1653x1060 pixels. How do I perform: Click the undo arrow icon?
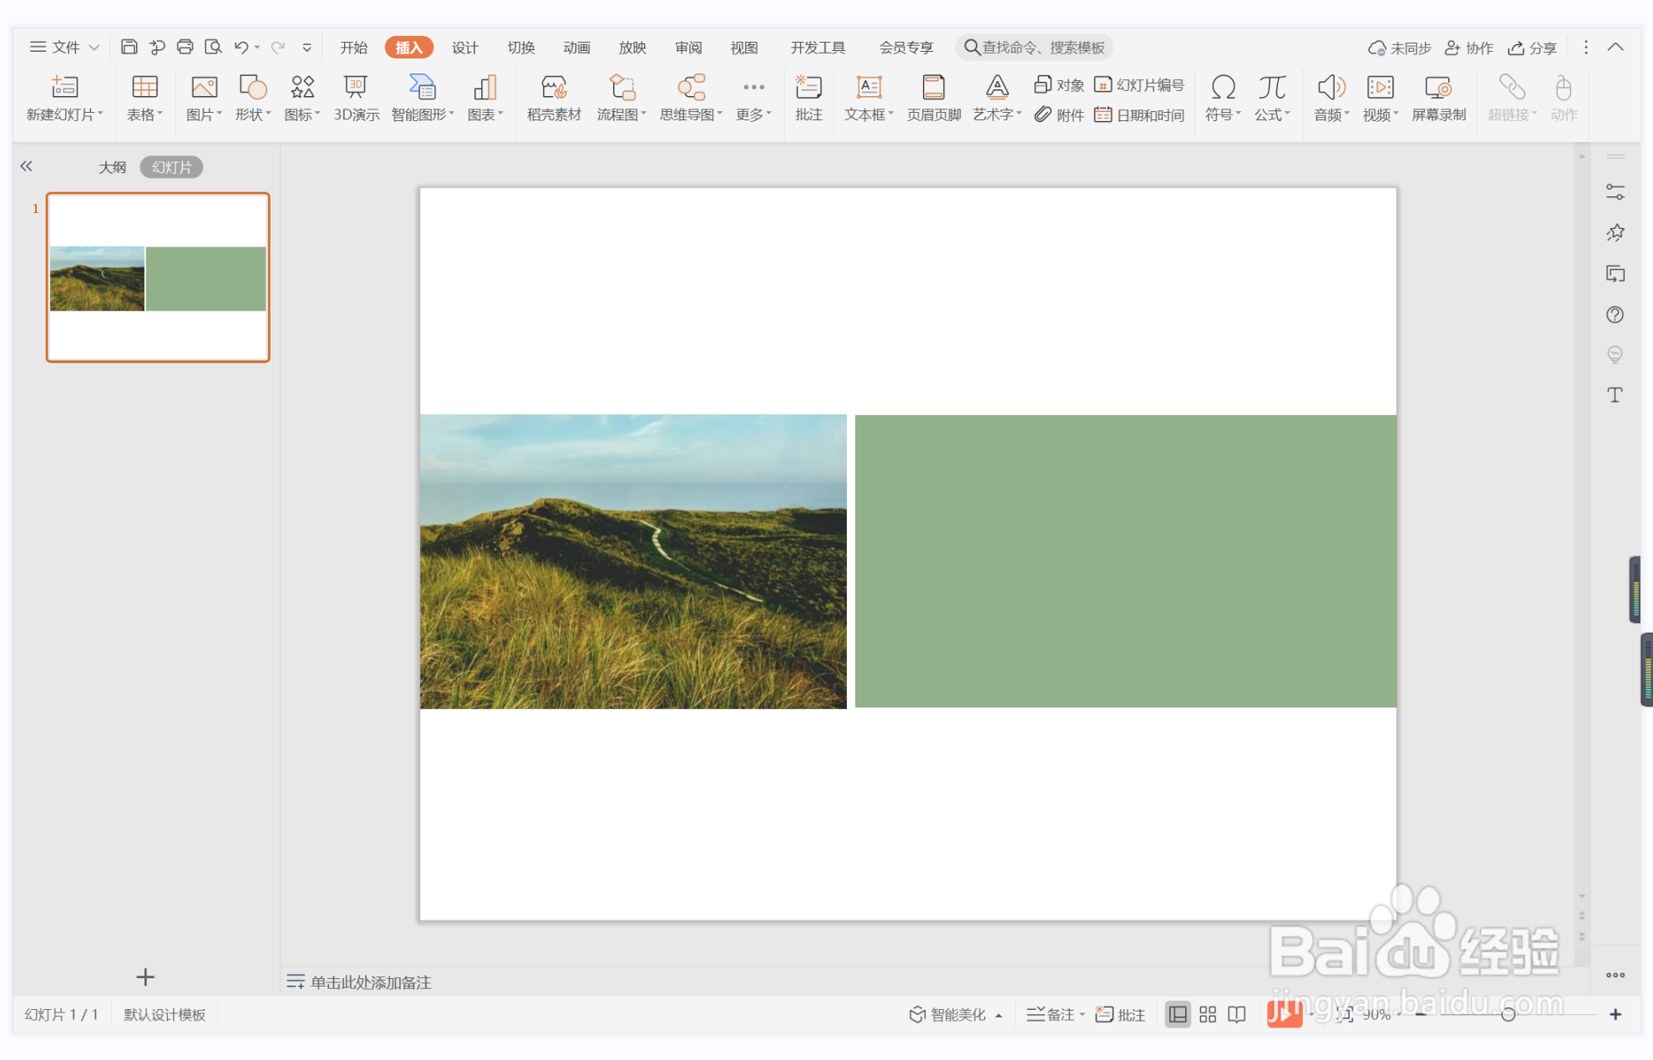tap(241, 47)
